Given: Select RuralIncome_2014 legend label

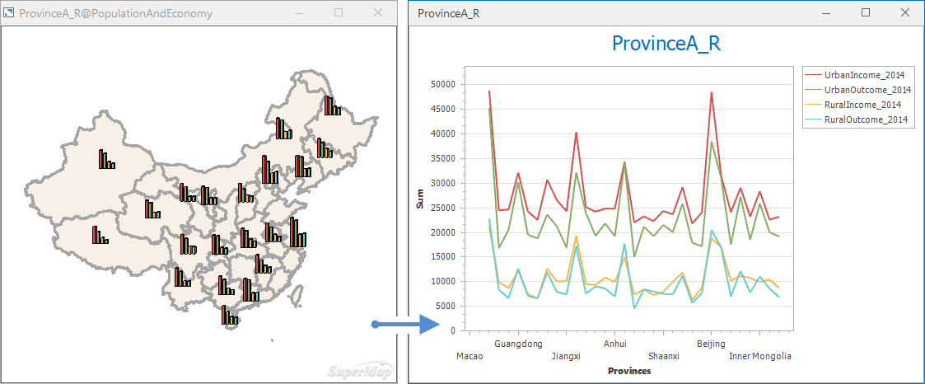Looking at the screenshot, I should point(862,105).
